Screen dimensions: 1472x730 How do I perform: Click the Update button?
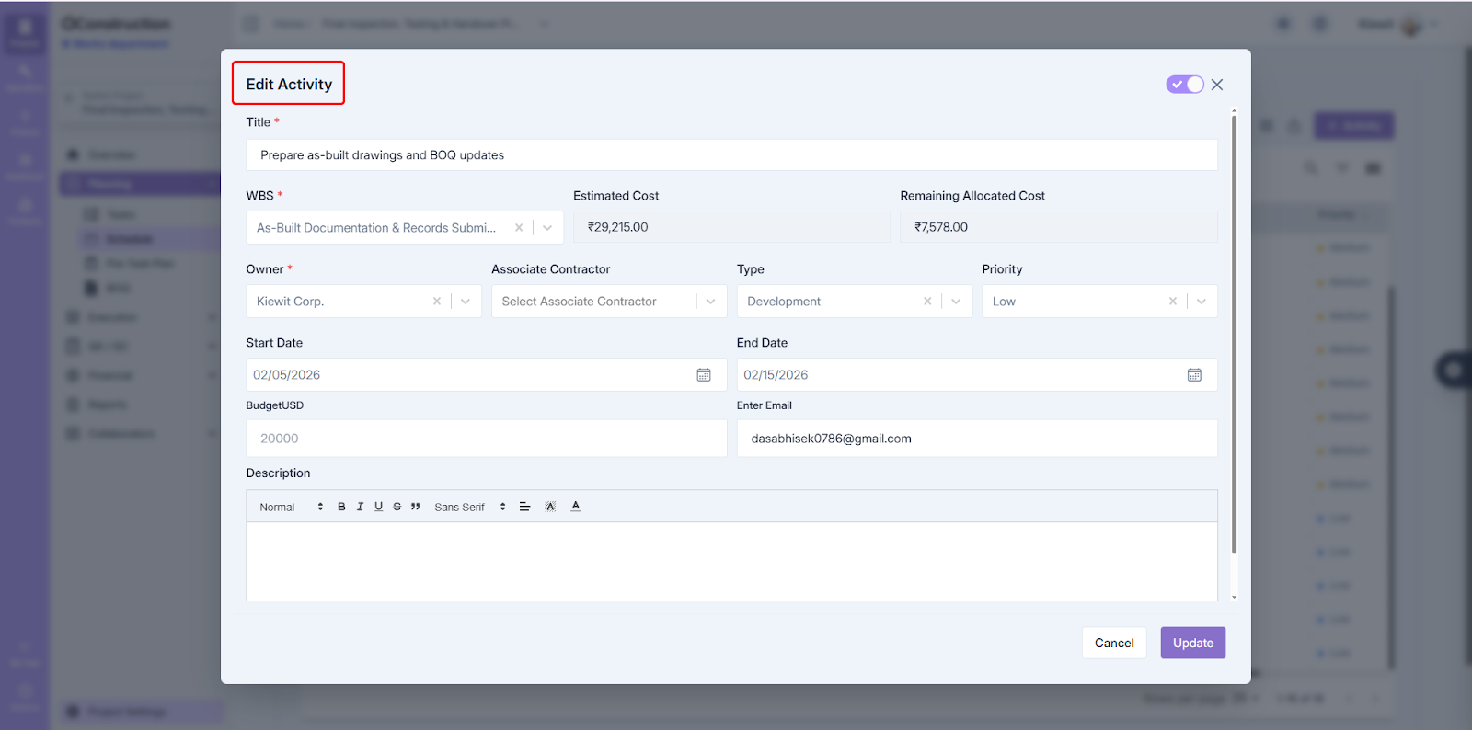1192,643
